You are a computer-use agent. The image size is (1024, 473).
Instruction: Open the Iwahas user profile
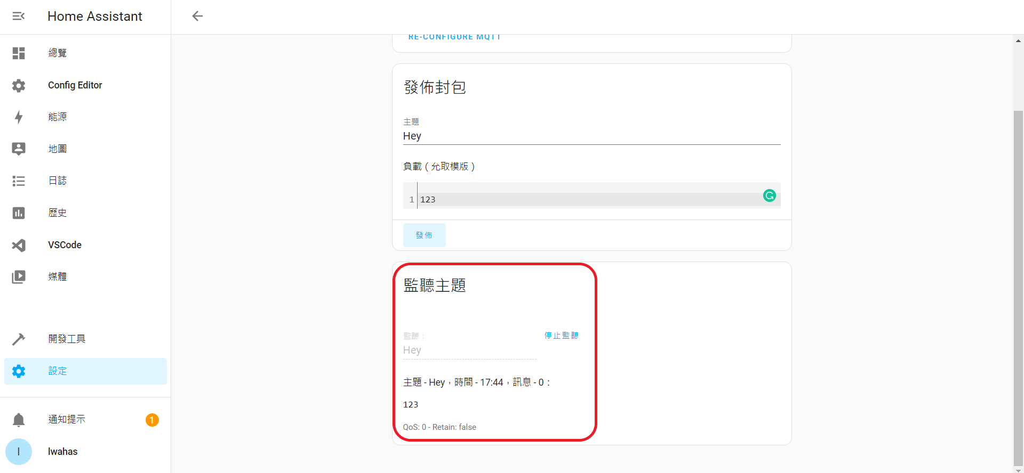click(62, 452)
